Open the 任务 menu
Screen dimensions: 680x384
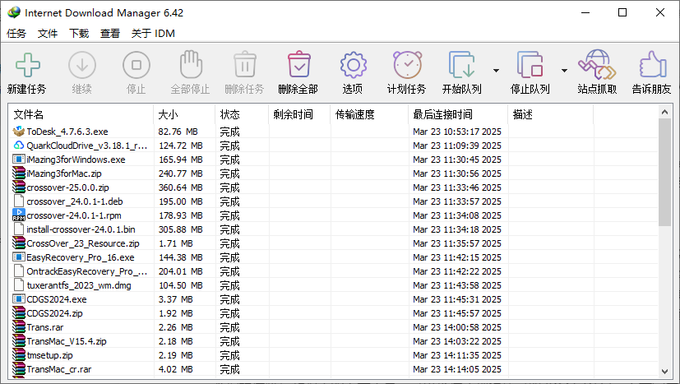click(16, 34)
